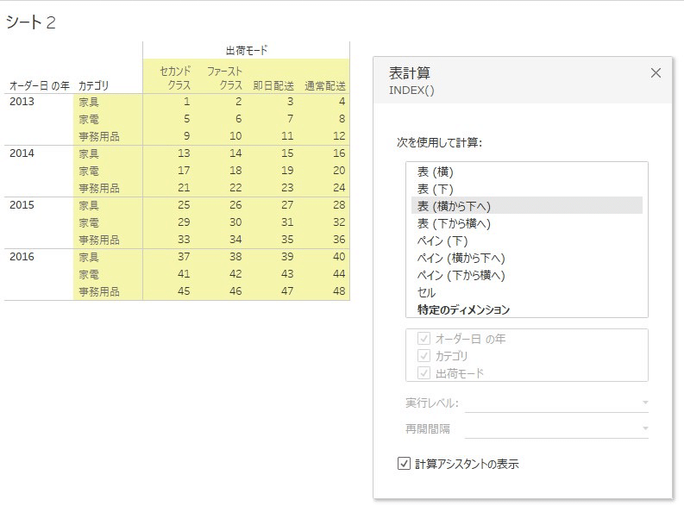Screen dimensions: 684x506
Task: Choose 表 (下から横へ) option
Action: [x=526, y=223]
